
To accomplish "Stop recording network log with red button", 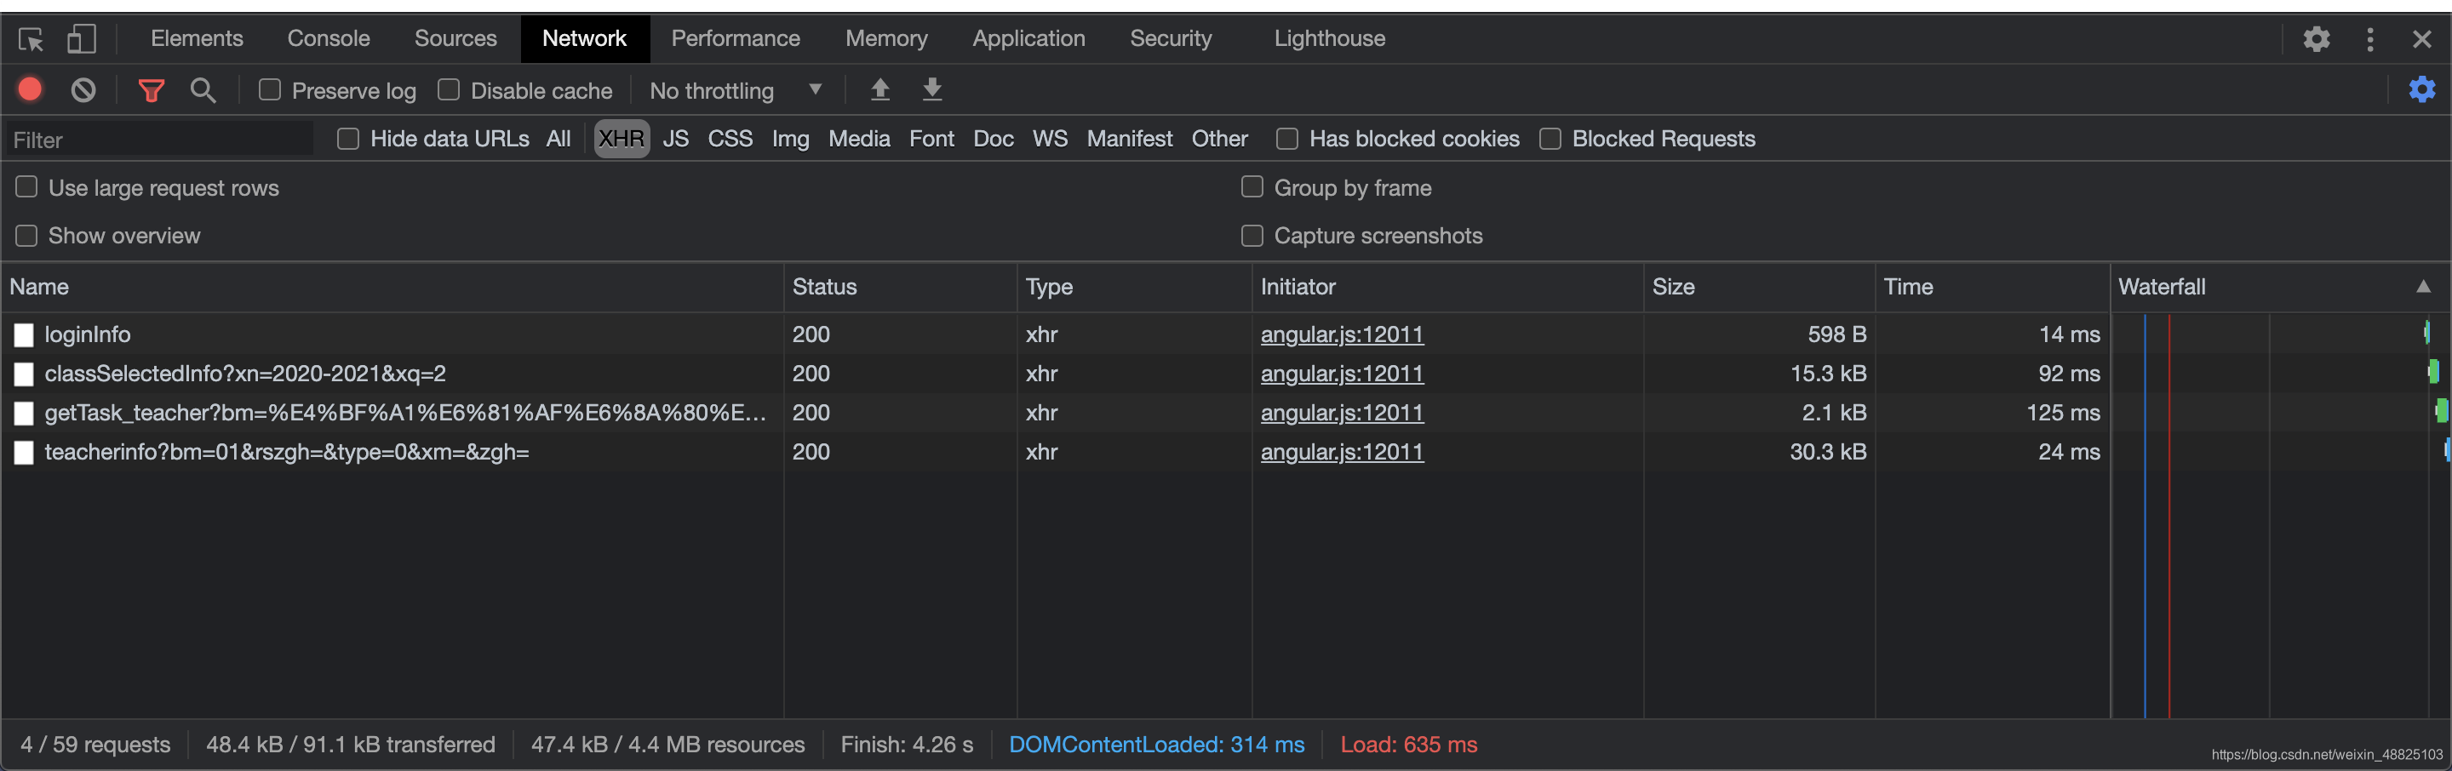I will [x=31, y=89].
